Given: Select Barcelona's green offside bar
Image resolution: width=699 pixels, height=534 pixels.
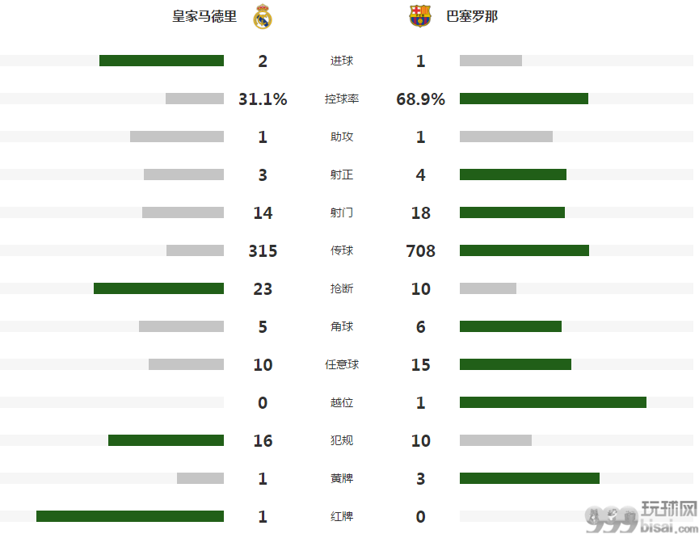Looking at the screenshot, I should pyautogui.click(x=553, y=402).
